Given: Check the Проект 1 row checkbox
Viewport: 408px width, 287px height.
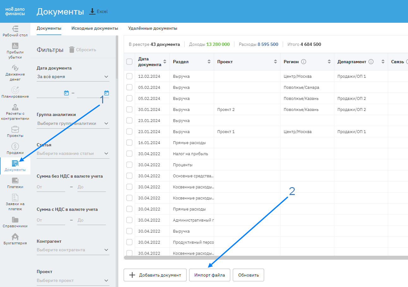Looking at the screenshot, I should (129, 131).
